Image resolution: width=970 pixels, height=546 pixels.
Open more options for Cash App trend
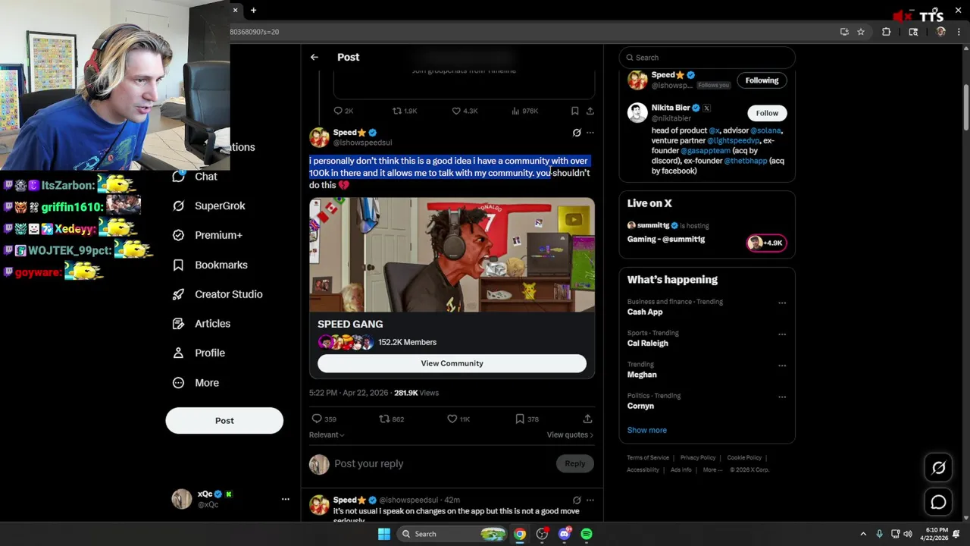coord(782,303)
